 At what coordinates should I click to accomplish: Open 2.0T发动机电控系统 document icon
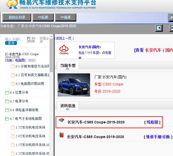(13, 136)
